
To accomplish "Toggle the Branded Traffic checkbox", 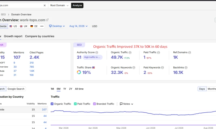I will (94, 104).
